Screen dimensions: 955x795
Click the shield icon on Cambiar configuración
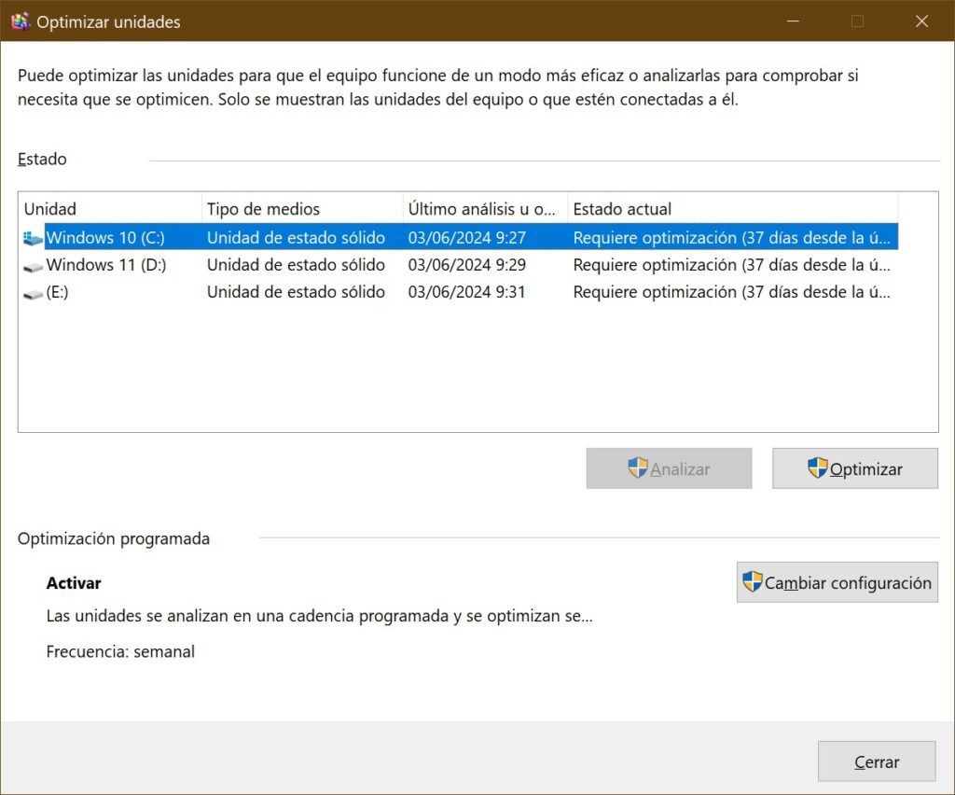pyautogui.click(x=752, y=582)
